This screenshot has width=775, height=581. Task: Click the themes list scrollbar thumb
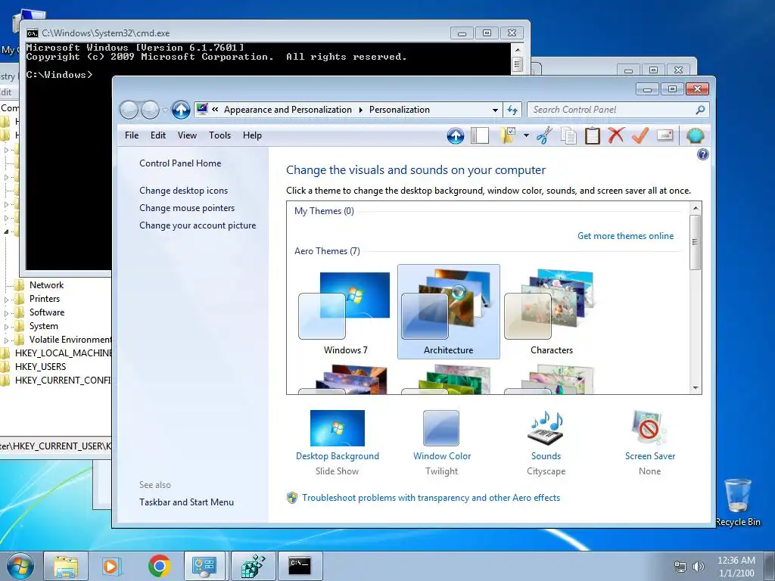[x=695, y=242]
